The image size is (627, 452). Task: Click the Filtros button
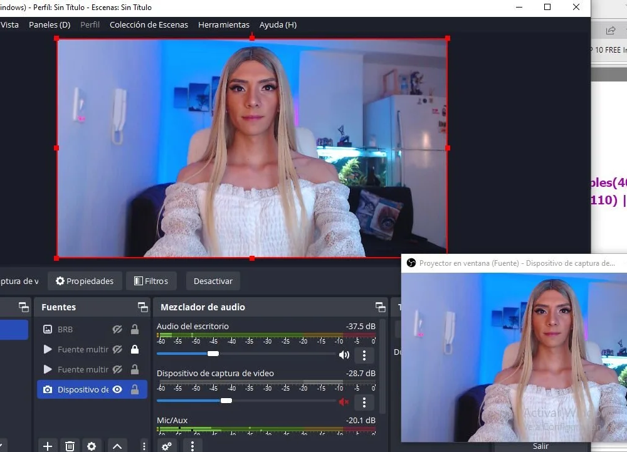click(151, 281)
